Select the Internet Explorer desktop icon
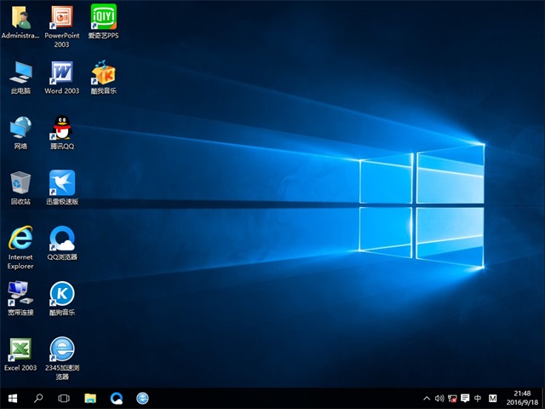This screenshot has width=545, height=409. 20,237
